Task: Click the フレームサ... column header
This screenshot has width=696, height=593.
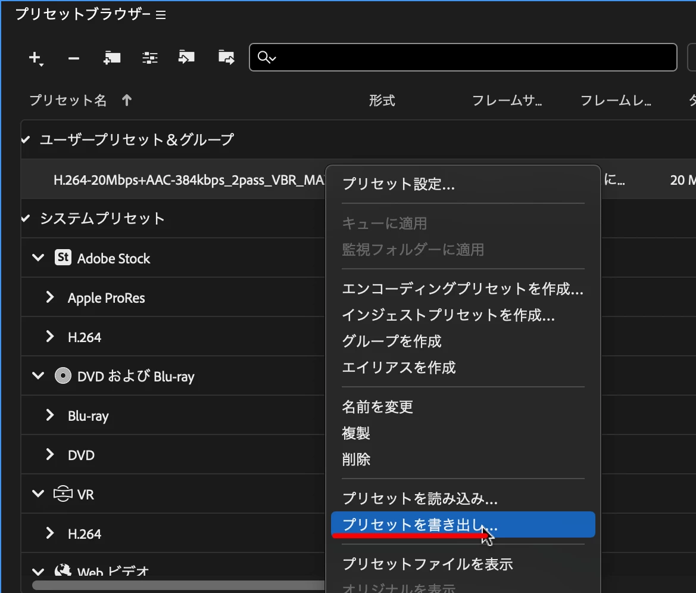Action: pyautogui.click(x=507, y=101)
